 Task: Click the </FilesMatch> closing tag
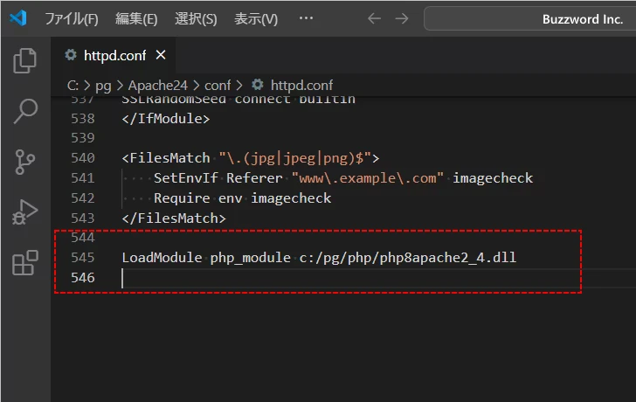point(174,218)
